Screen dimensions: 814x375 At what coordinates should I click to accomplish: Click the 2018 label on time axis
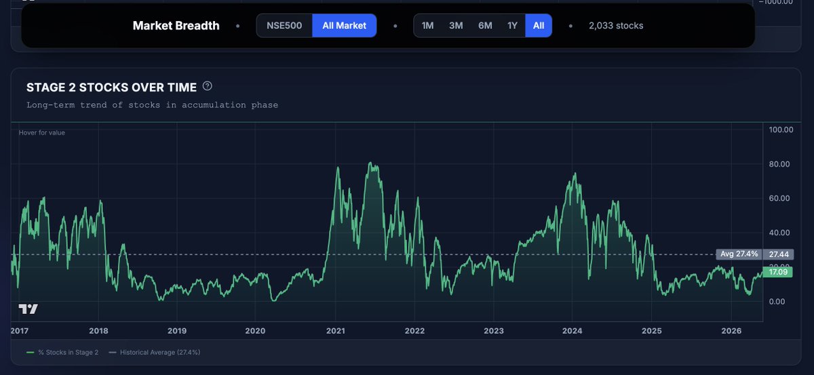point(98,331)
